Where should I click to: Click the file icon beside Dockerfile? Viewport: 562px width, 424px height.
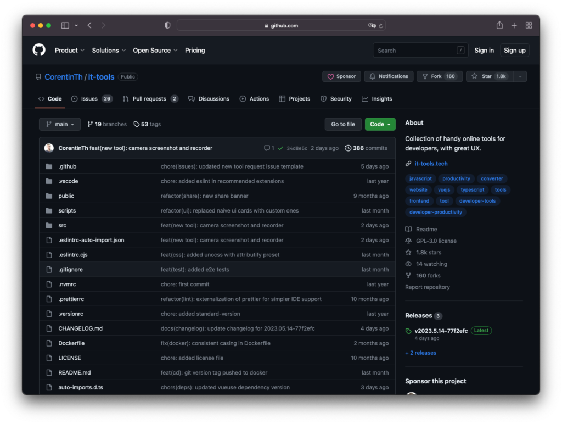tap(49, 343)
